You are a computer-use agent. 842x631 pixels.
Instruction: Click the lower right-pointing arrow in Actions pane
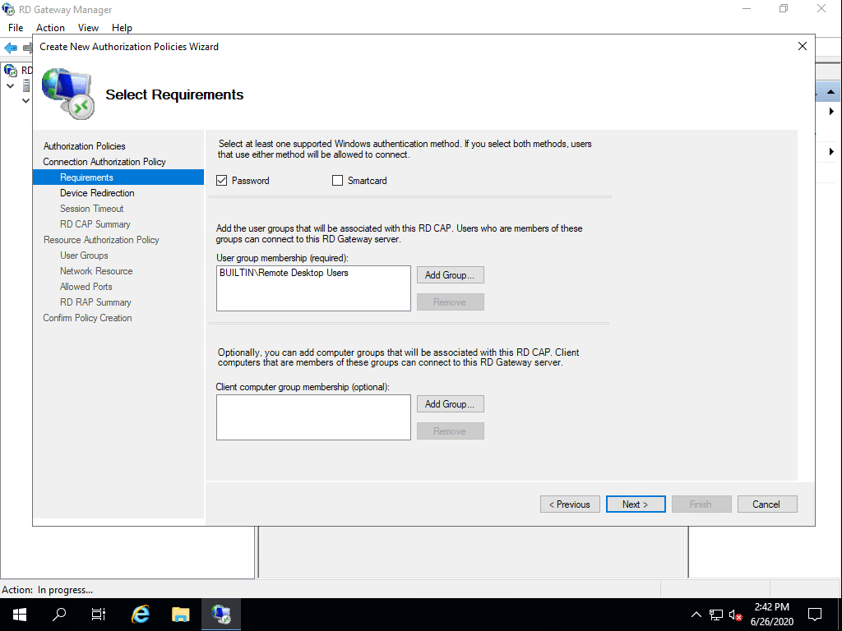click(x=831, y=151)
